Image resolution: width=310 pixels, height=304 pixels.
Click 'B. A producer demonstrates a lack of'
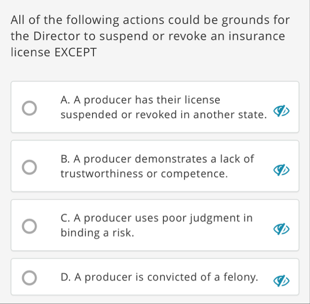tap(157, 159)
